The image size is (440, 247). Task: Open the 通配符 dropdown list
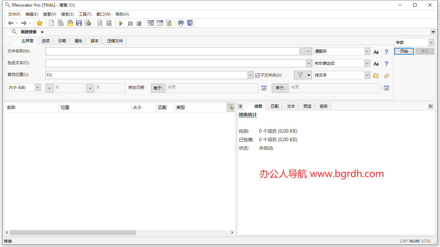coord(367,51)
